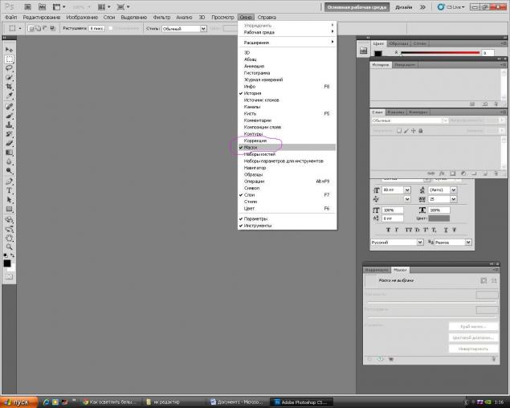This screenshot has height=408, width=510.
Task: Open the Русский language dropdown
Action: 420,242
